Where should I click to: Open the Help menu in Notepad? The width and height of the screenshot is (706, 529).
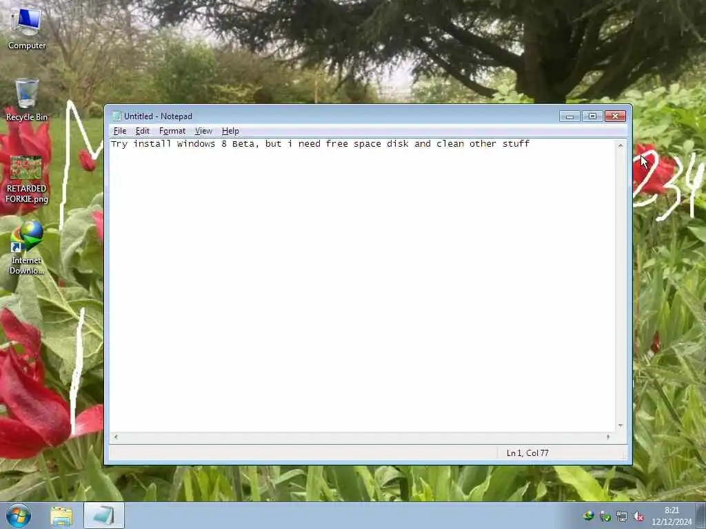click(x=230, y=131)
